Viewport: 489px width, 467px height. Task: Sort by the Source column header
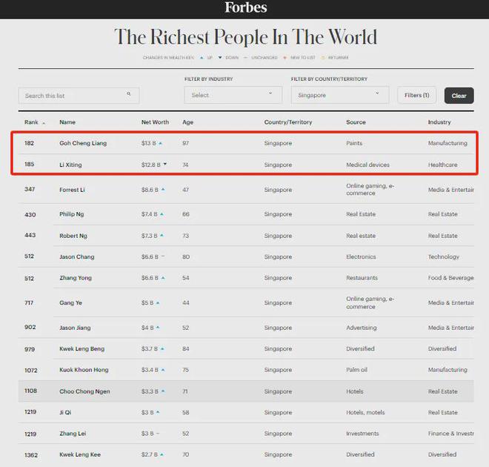356,122
